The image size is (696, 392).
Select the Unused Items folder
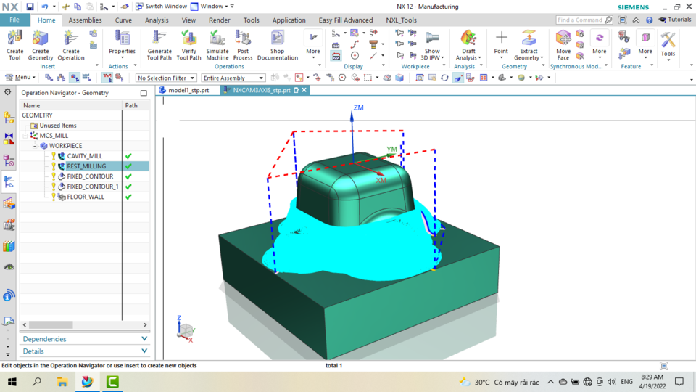[x=58, y=126]
